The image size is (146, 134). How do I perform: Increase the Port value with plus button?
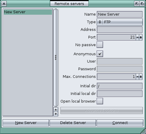[x=141, y=37]
